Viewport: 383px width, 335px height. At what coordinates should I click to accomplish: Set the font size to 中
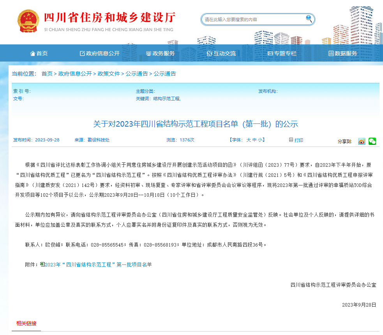[x=254, y=140]
